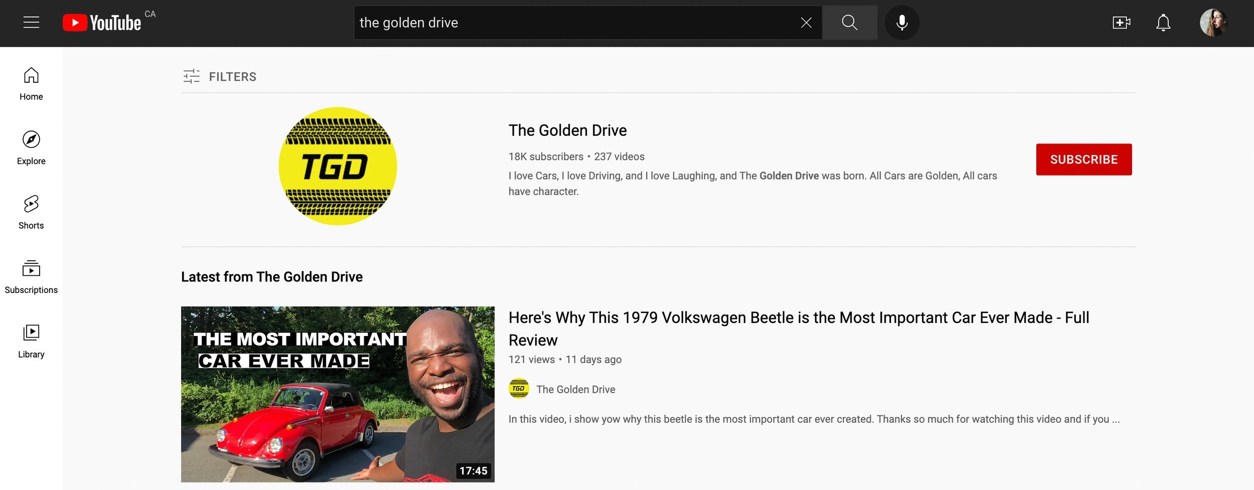The height and width of the screenshot is (490, 1254).
Task: Open Explore in sidebar
Action: coord(31,148)
